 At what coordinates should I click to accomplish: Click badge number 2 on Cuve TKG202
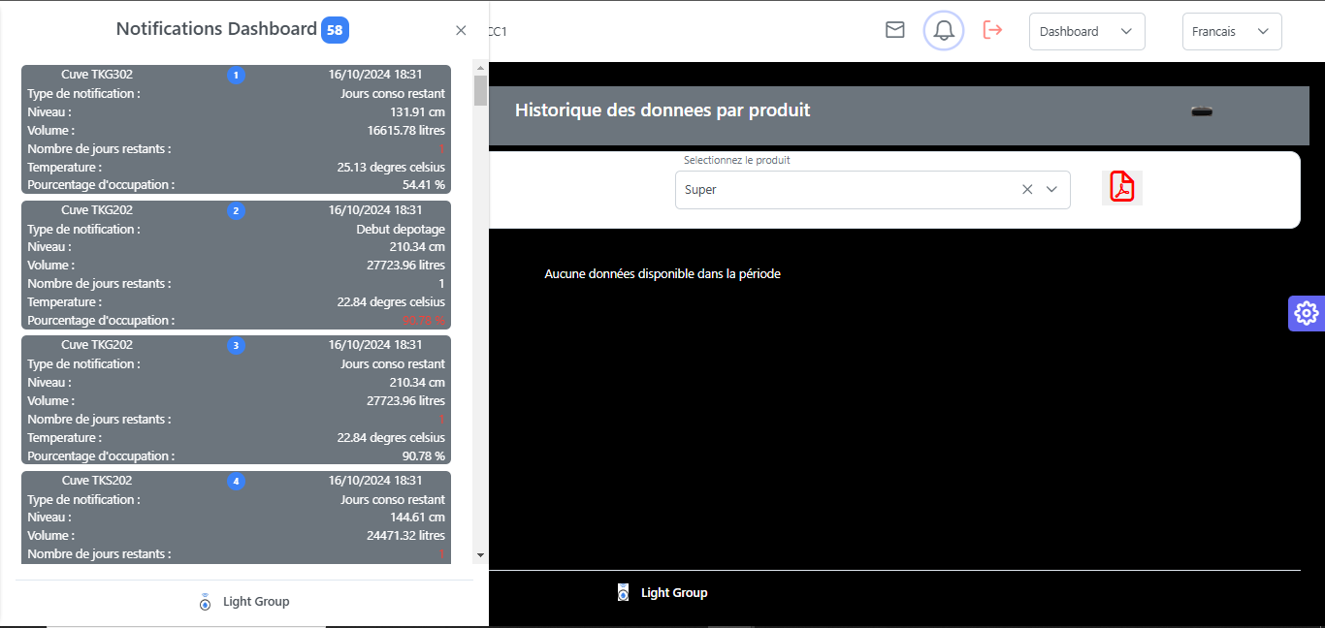[236, 210]
